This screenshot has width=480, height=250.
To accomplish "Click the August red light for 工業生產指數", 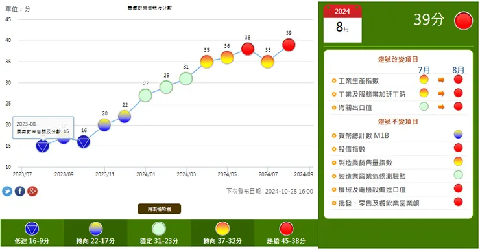I will point(458,80).
